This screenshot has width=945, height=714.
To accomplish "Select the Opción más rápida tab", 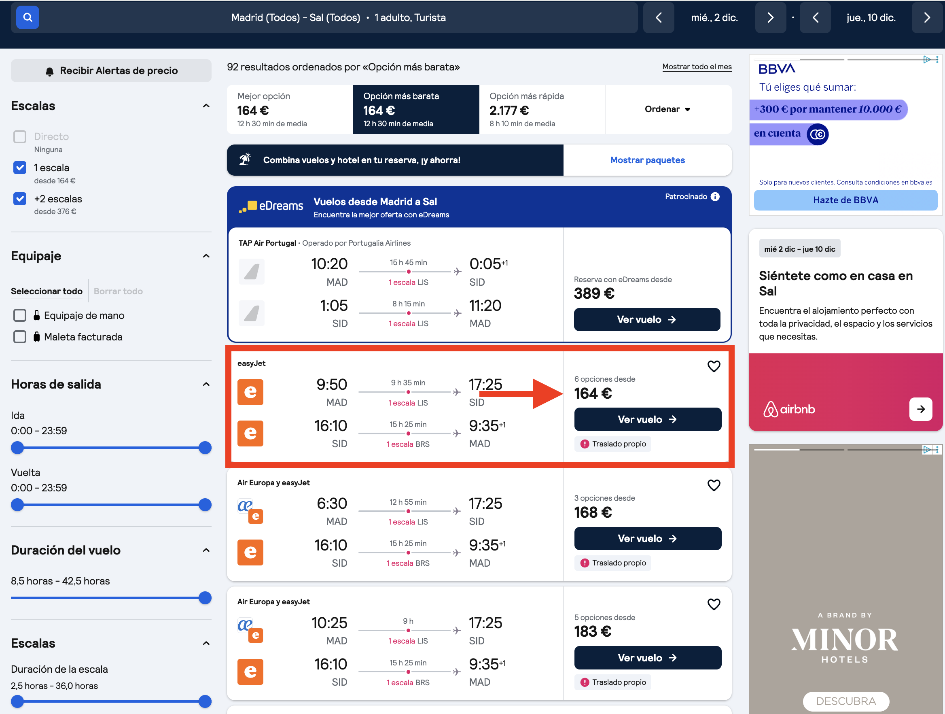I will [x=542, y=109].
